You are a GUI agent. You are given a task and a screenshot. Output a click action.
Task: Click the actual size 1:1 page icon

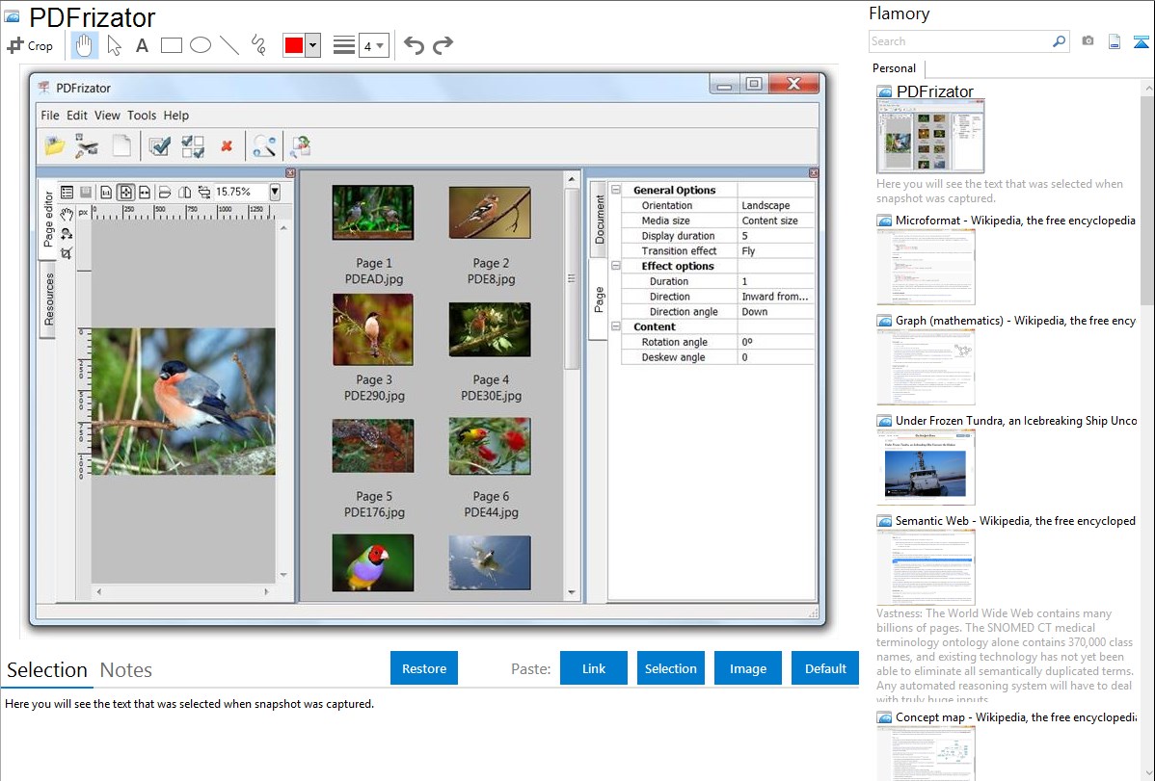coord(106,193)
